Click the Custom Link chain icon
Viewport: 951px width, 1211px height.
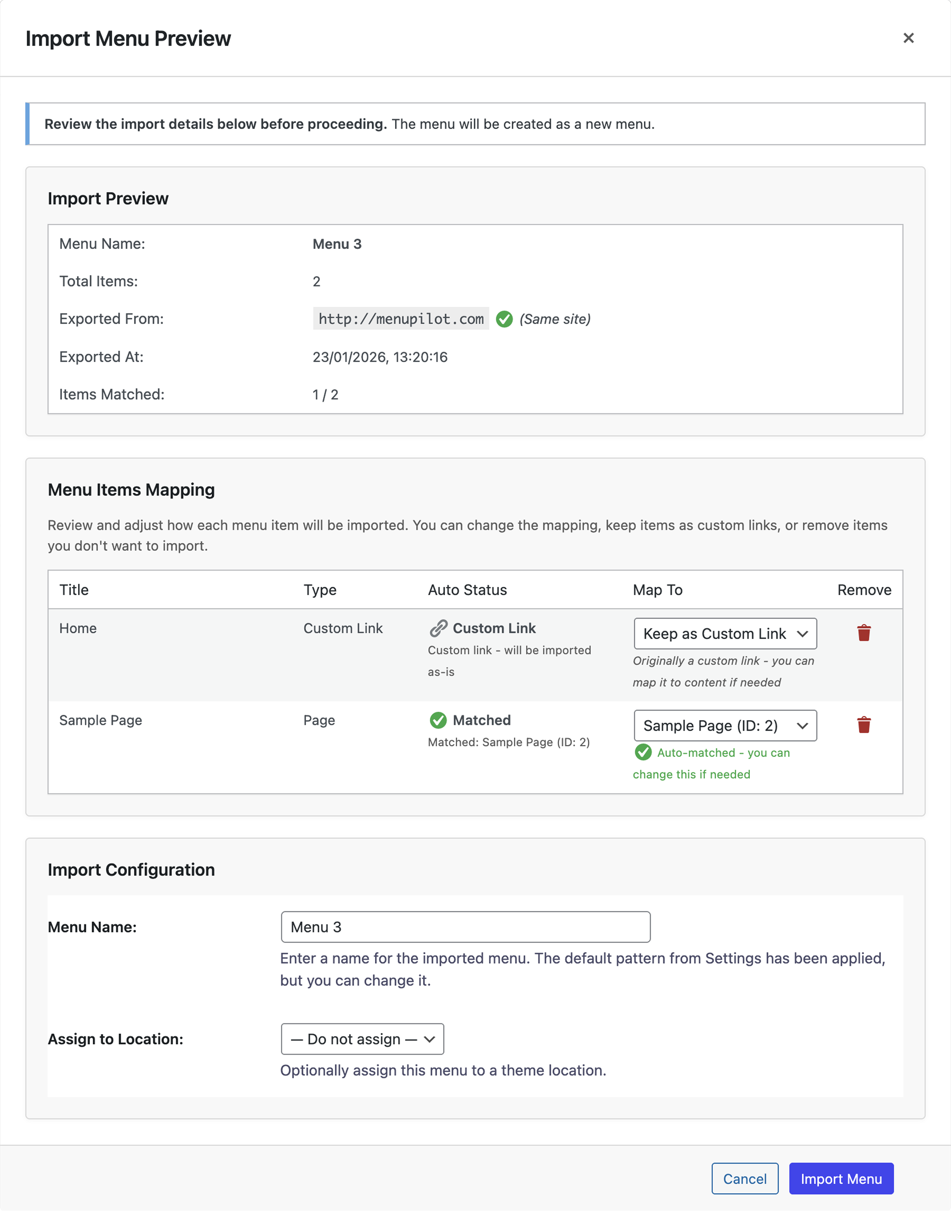point(438,628)
